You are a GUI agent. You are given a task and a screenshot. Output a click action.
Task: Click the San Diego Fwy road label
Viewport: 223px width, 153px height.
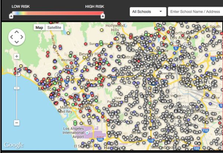(x=55, y=45)
